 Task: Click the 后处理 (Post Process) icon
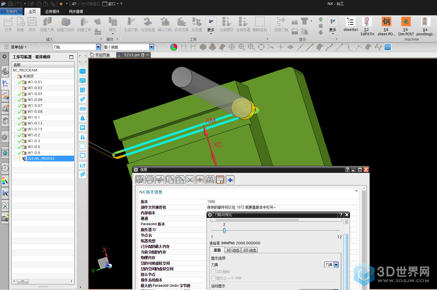pos(197,22)
